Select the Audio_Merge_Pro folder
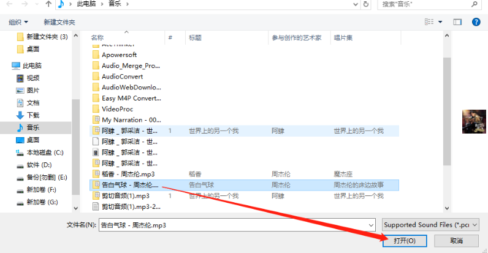 (x=126, y=66)
